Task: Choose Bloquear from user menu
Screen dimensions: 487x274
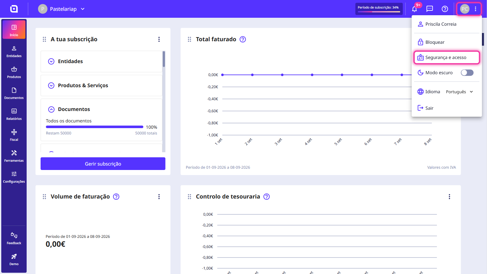Action: (447, 42)
